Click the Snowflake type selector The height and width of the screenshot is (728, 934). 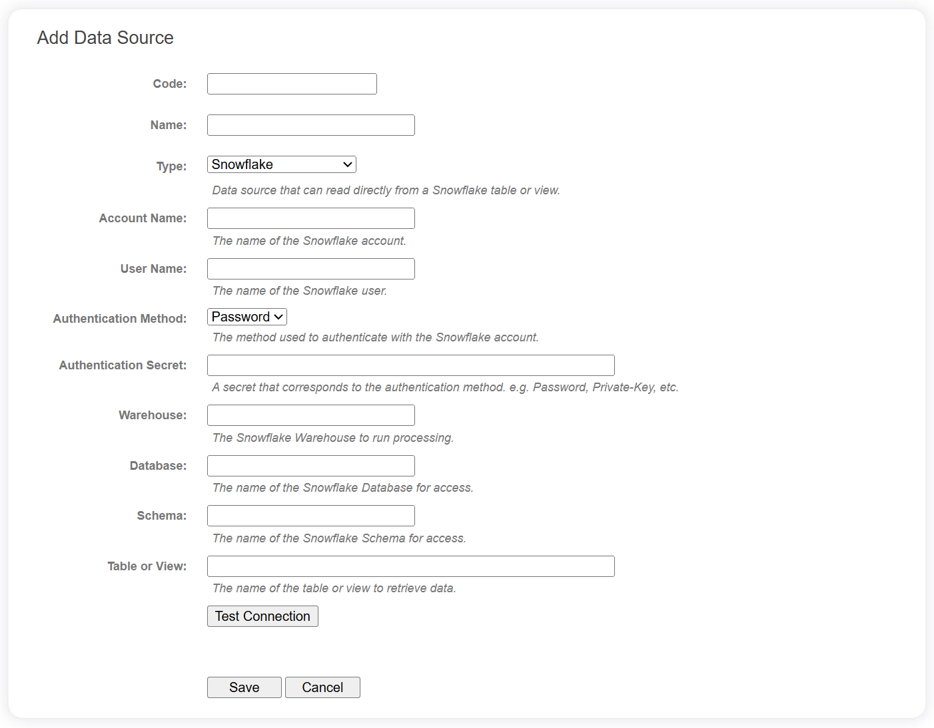[280, 164]
